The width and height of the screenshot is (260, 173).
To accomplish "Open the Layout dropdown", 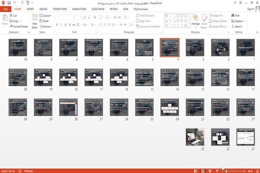I will tap(46, 16).
